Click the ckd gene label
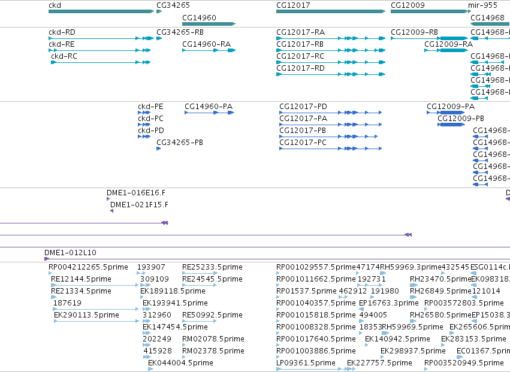This screenshot has height=372, width=510. pyautogui.click(x=55, y=5)
